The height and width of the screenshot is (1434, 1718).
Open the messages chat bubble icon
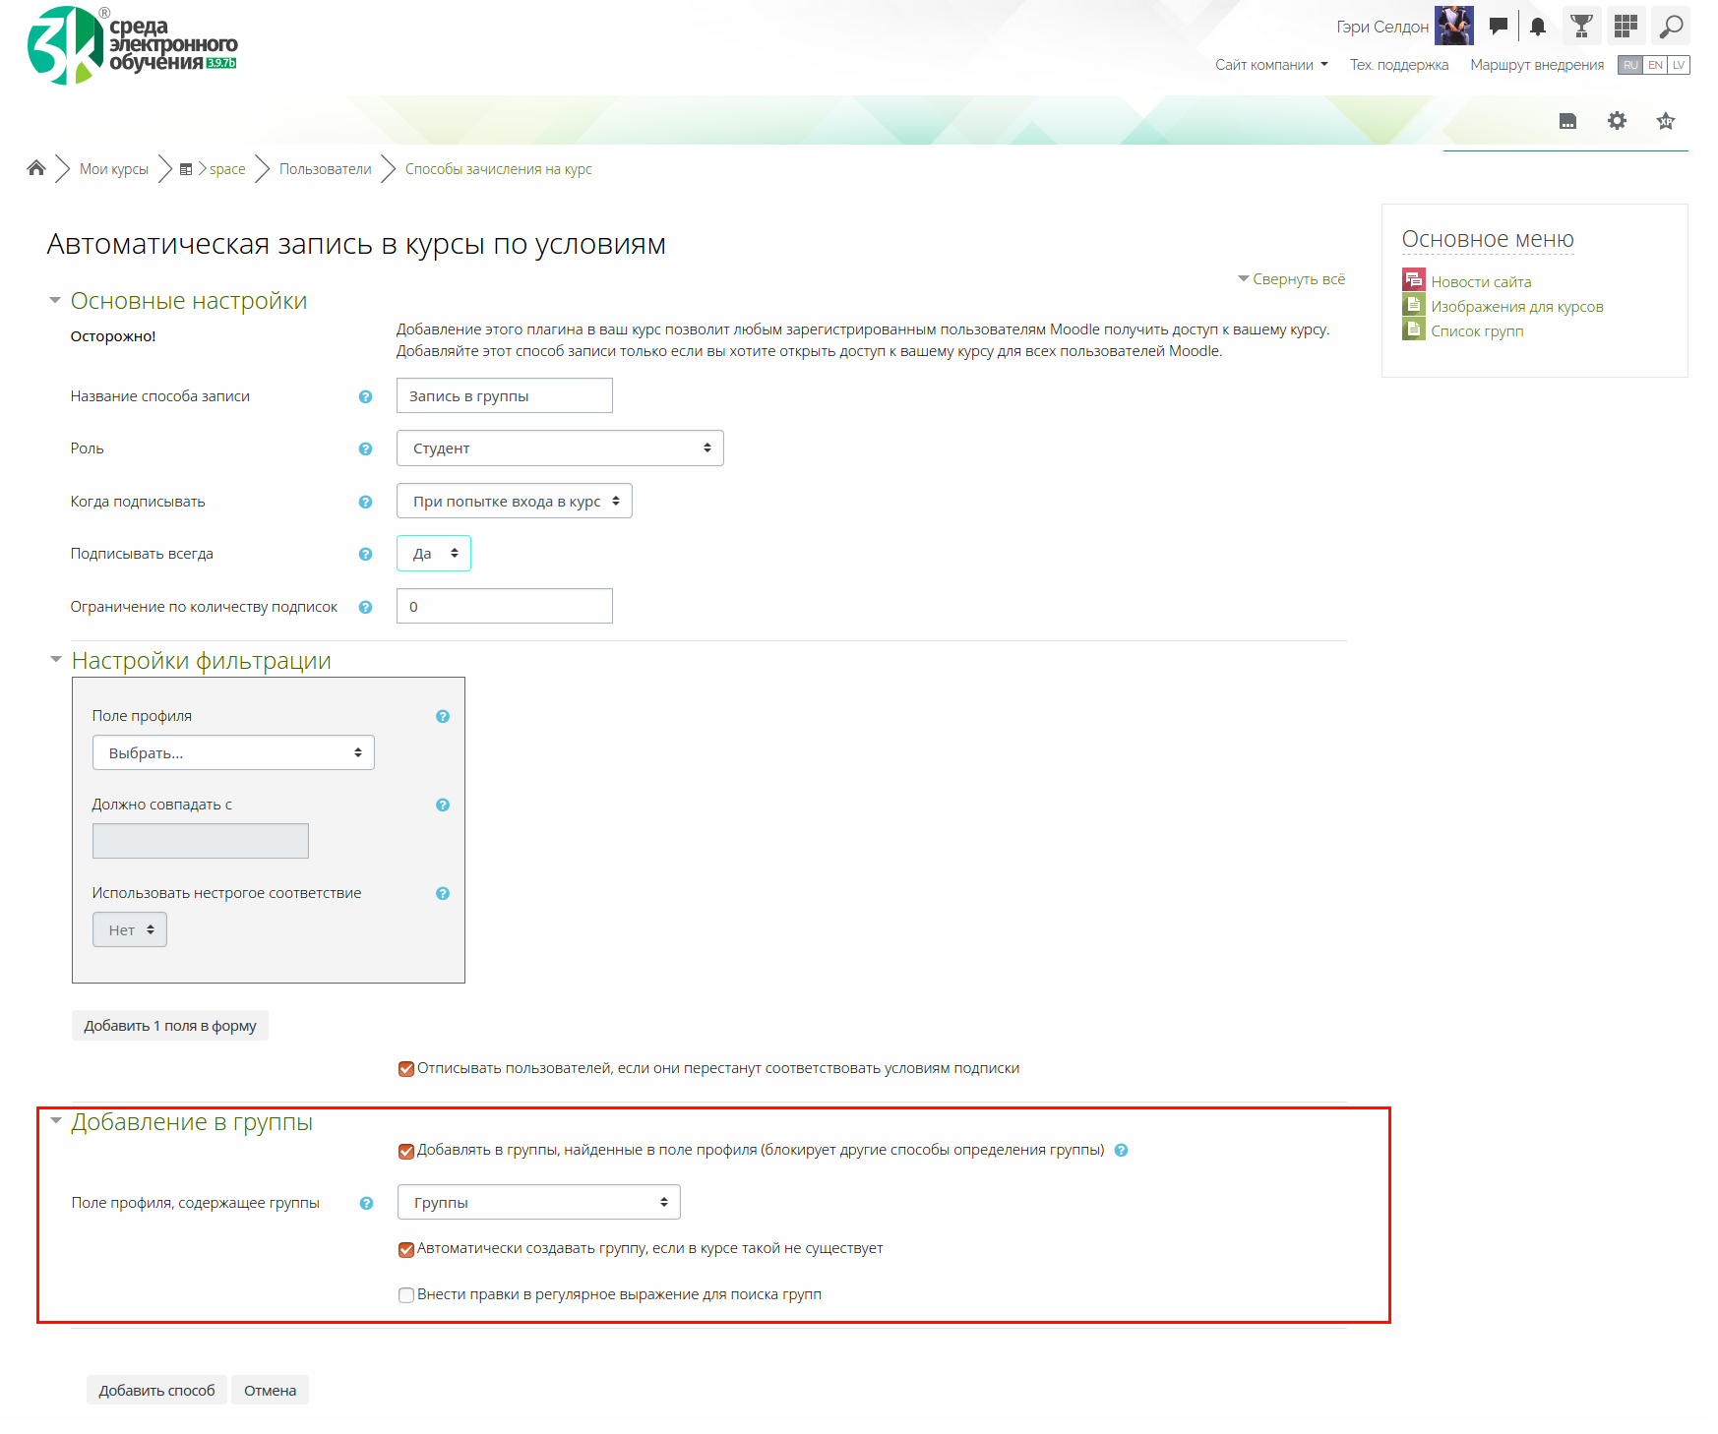(x=1499, y=27)
